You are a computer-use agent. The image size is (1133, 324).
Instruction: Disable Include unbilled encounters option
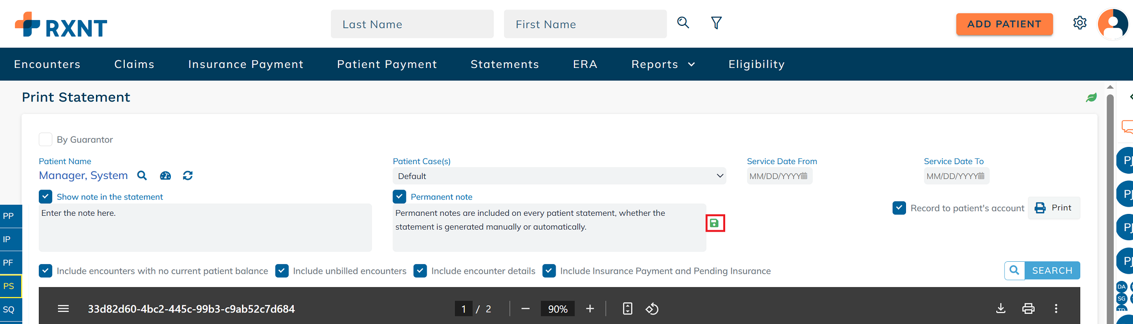point(282,271)
